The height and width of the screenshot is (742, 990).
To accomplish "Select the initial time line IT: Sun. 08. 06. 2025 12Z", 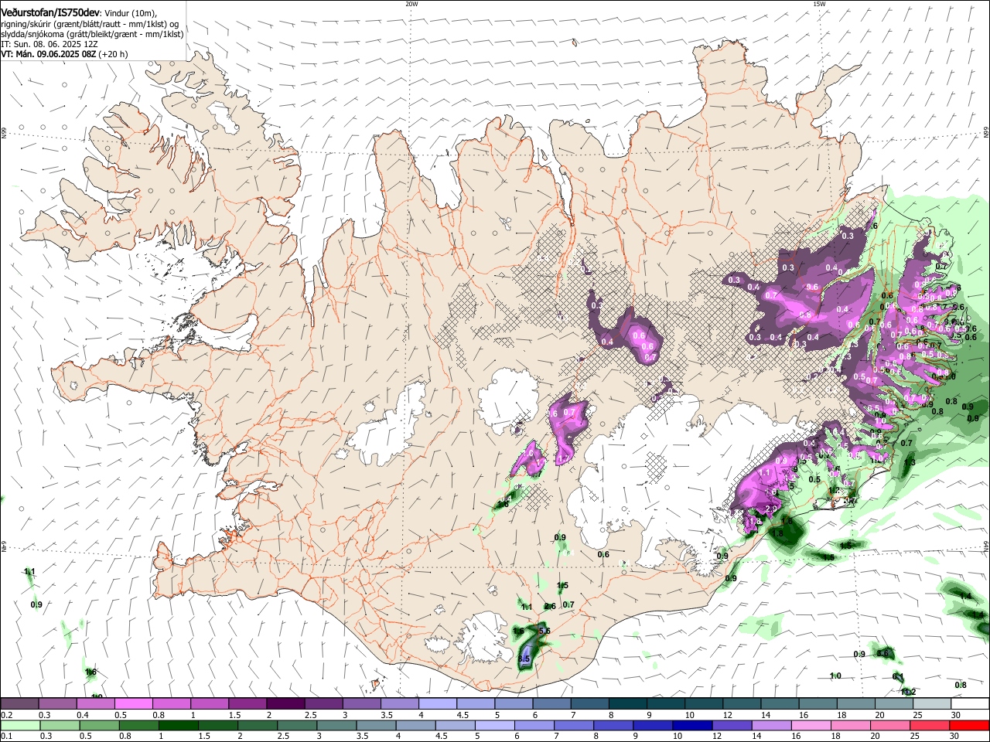I will pos(49,44).
